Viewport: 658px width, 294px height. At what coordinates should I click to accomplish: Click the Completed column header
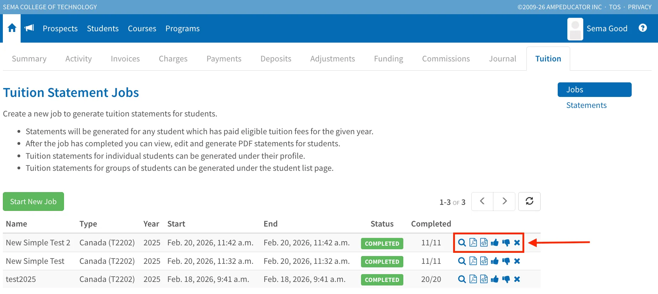(431, 224)
